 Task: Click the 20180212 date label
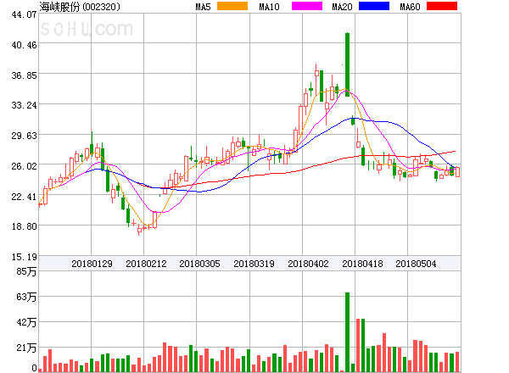(x=146, y=264)
